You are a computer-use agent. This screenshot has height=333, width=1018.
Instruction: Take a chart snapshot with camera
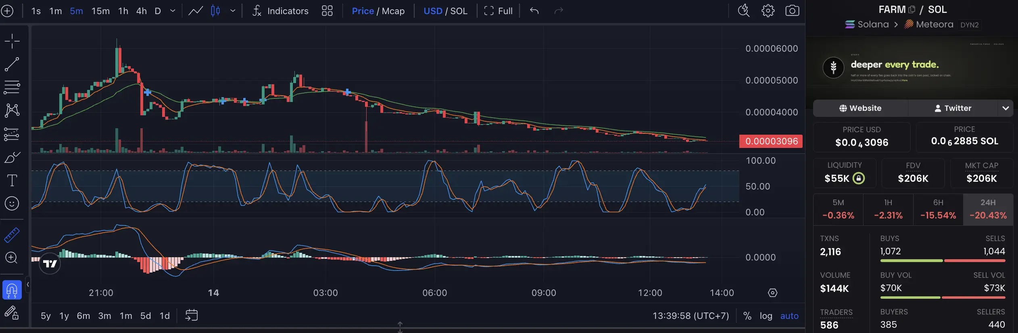tap(792, 11)
